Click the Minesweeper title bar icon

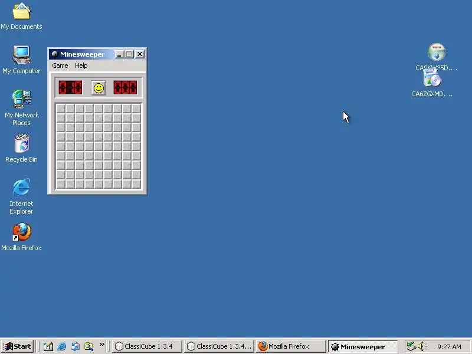pyautogui.click(x=54, y=54)
